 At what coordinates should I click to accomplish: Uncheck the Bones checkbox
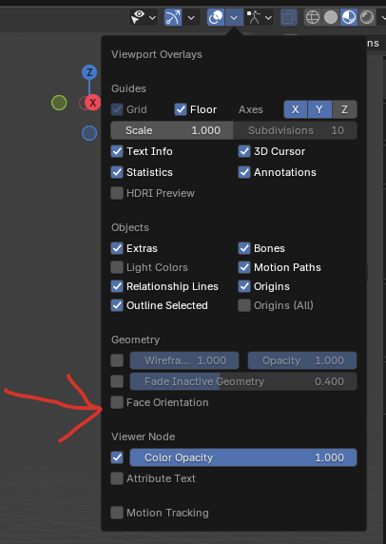pyautogui.click(x=244, y=248)
